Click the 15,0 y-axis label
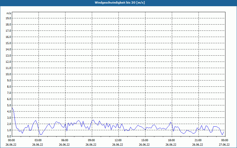The image size is (237, 148). (x=8, y=43)
